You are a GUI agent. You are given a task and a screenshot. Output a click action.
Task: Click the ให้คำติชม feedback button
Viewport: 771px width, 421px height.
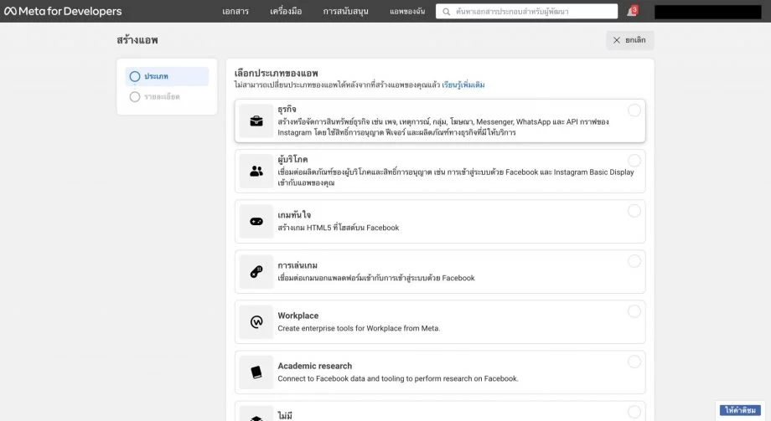pos(740,410)
